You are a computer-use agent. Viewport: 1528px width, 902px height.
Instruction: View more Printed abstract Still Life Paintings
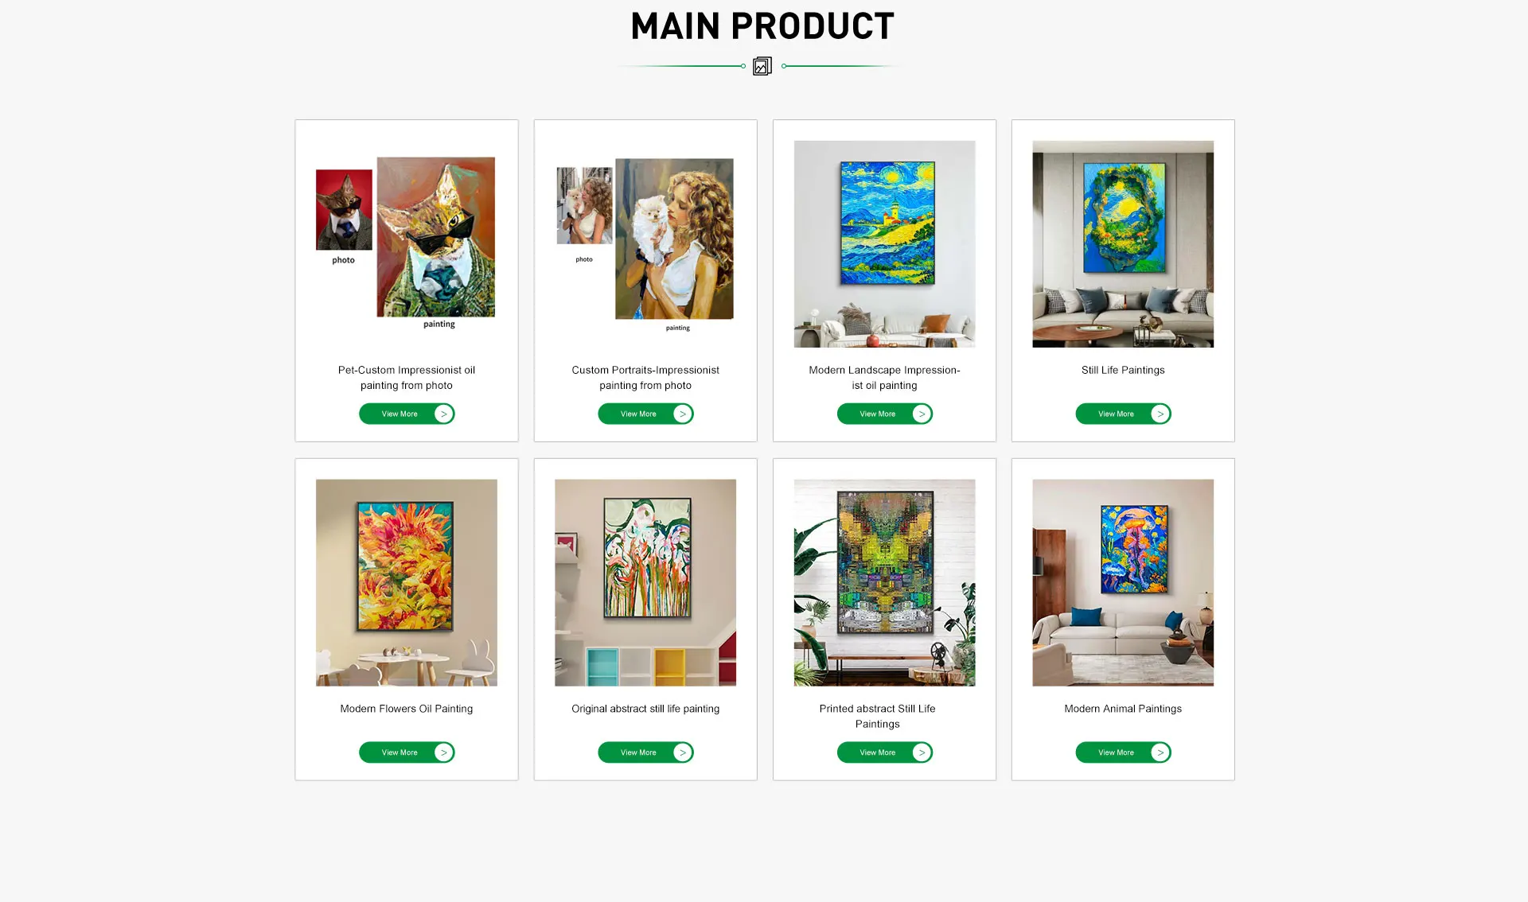(884, 752)
